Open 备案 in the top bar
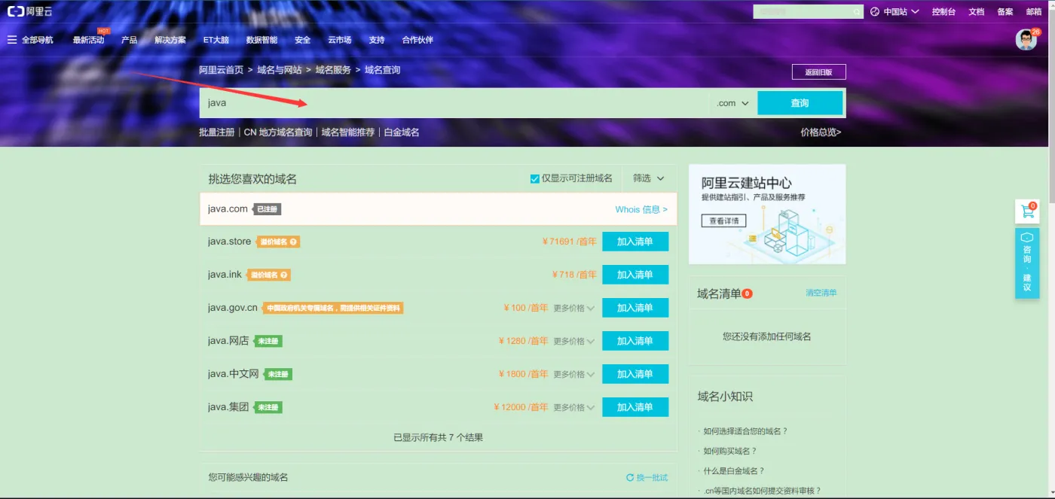1055x499 pixels. coord(1005,12)
